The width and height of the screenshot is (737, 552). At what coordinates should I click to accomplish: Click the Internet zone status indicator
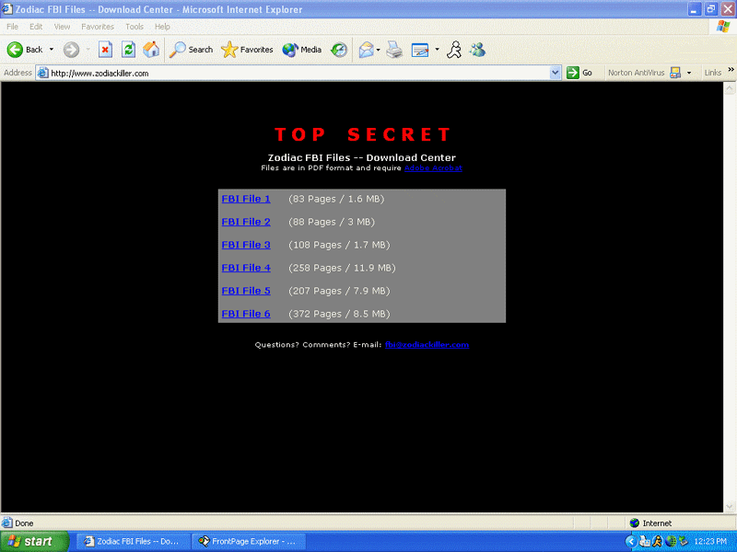tap(650, 523)
